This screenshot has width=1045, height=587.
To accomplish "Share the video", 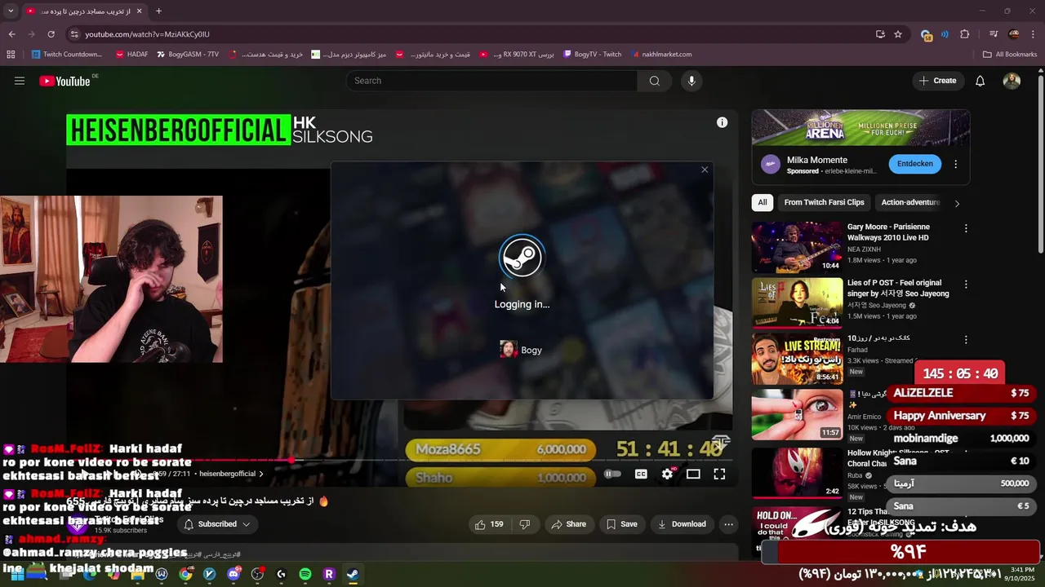I will 568,524.
